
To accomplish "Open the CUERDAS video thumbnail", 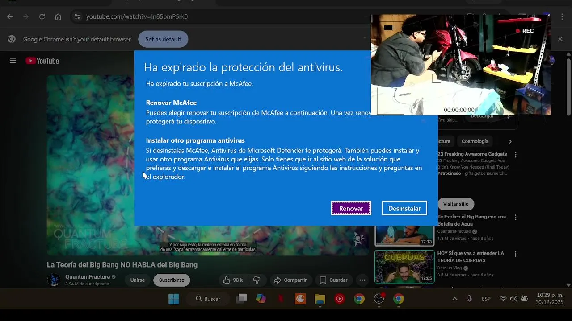I will pos(404,267).
